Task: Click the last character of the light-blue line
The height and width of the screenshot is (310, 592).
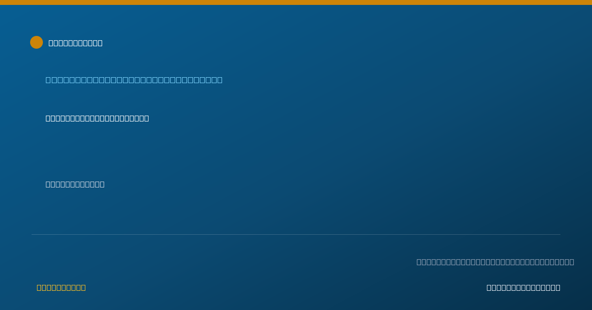Action: 220,80
